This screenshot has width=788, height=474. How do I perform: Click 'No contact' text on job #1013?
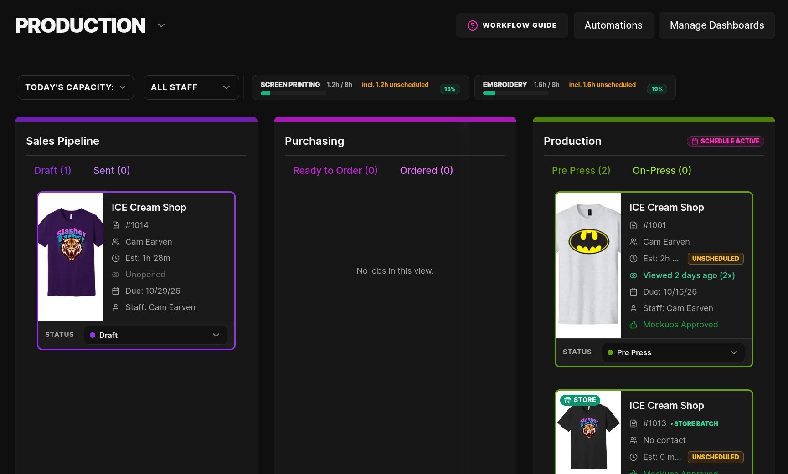[664, 440]
